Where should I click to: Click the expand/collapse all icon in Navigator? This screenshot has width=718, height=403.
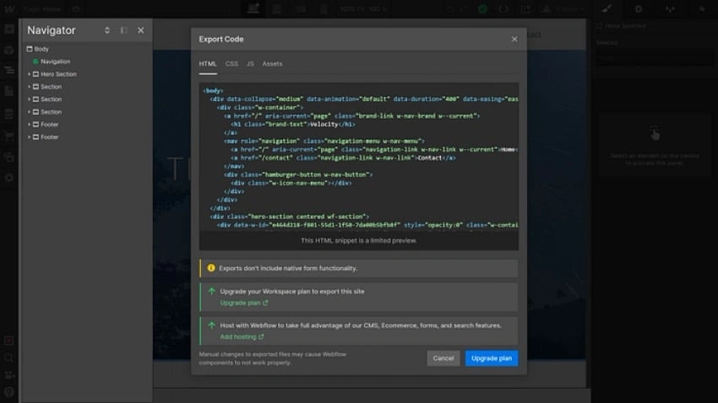click(107, 30)
